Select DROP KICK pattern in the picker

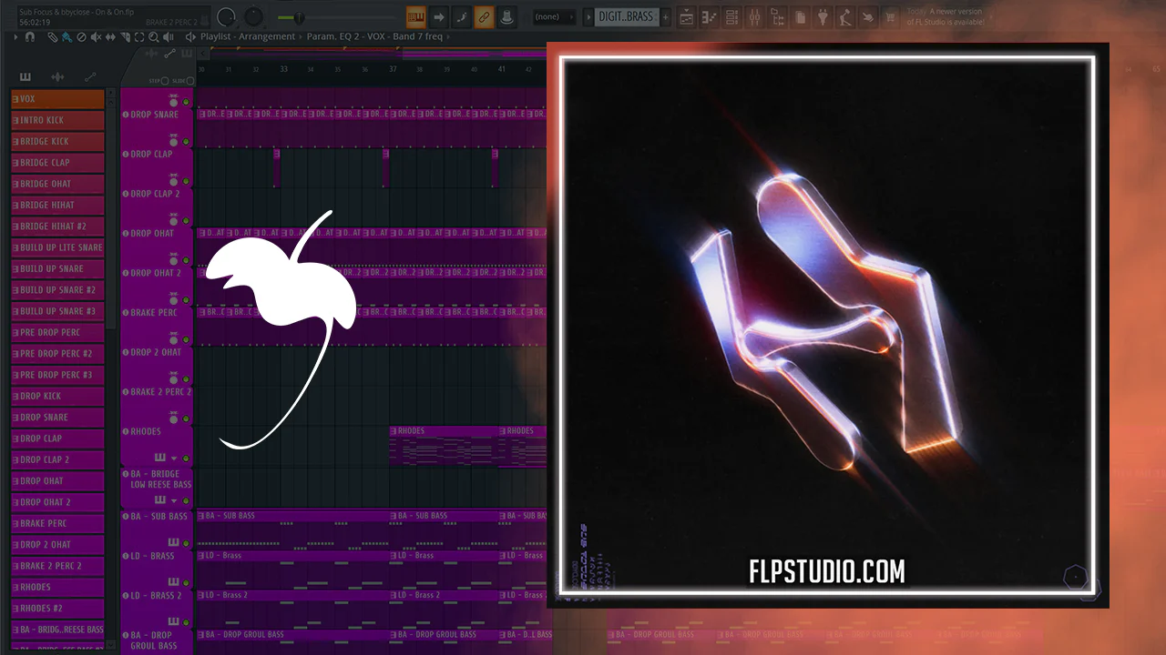(x=57, y=396)
